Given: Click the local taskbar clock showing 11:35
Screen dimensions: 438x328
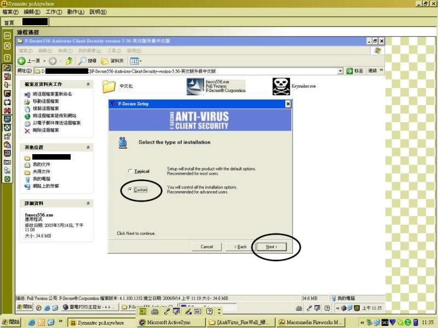Looking at the screenshot, I should (x=428, y=323).
